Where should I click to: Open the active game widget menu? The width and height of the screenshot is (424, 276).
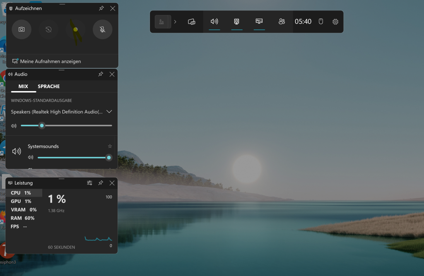[162, 22]
